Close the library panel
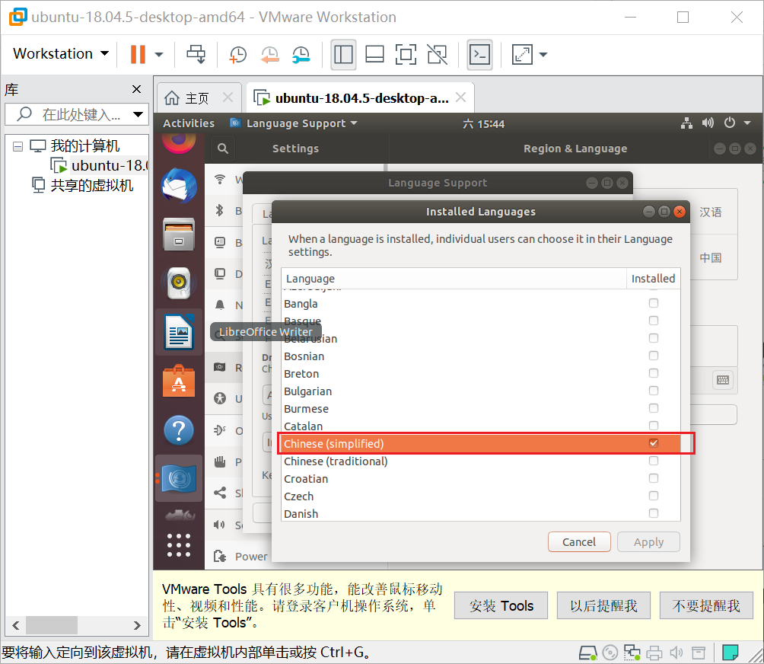 pyautogui.click(x=136, y=89)
